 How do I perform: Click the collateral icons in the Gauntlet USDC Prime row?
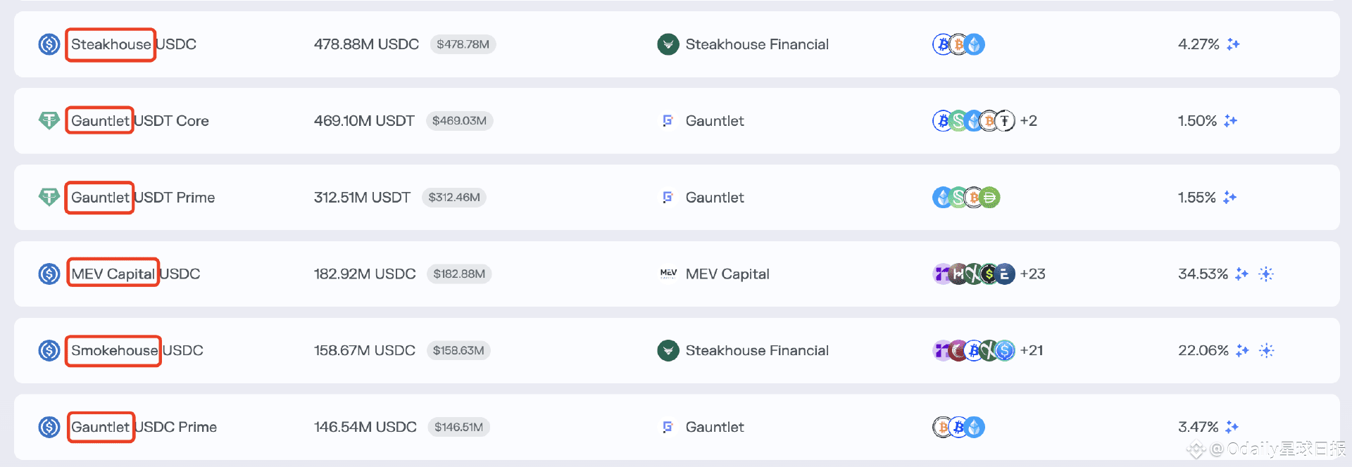coord(958,427)
